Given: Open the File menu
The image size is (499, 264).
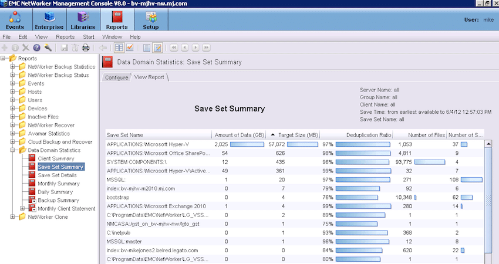Looking at the screenshot, I should click(x=6, y=37).
